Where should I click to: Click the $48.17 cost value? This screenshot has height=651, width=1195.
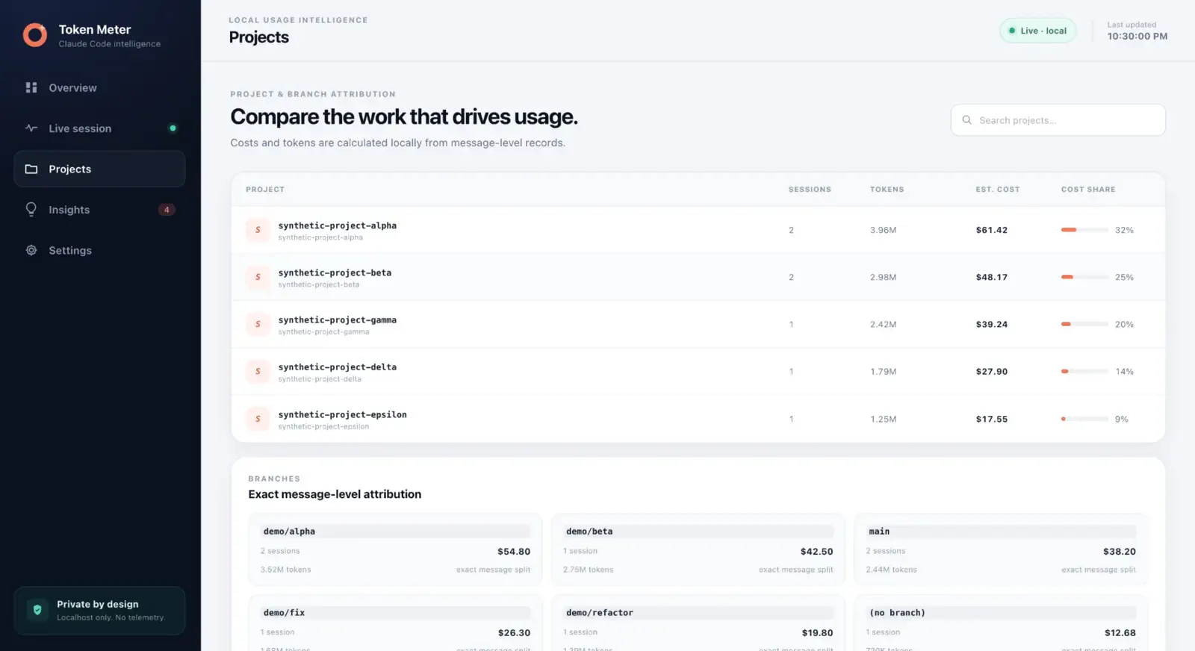click(x=991, y=277)
